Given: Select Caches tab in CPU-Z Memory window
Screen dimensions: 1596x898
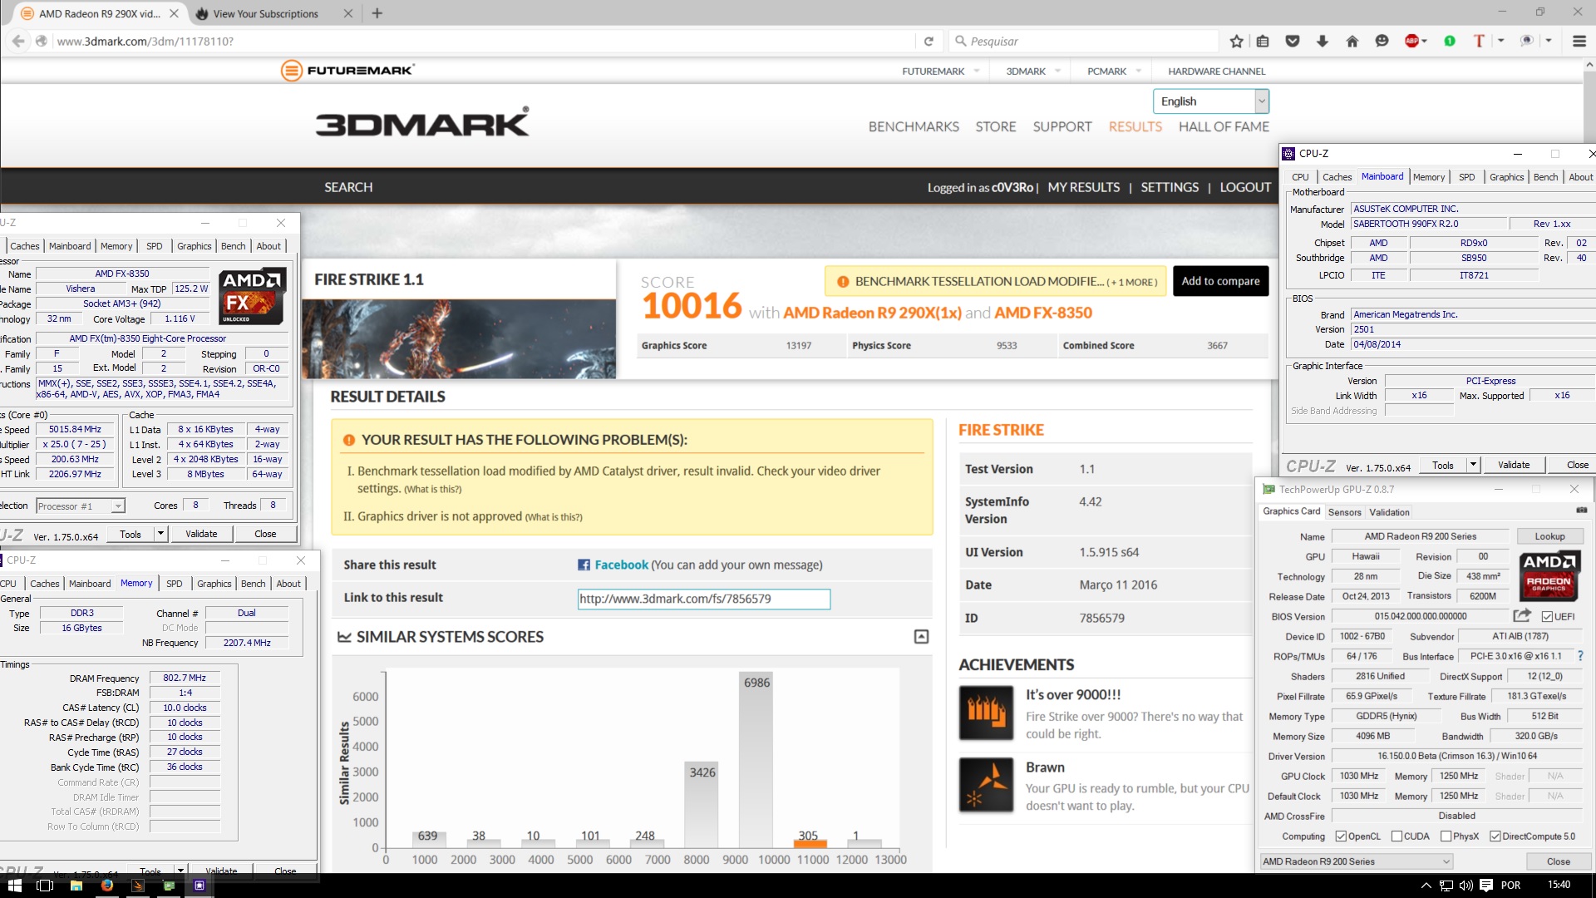Looking at the screenshot, I should [x=44, y=584].
